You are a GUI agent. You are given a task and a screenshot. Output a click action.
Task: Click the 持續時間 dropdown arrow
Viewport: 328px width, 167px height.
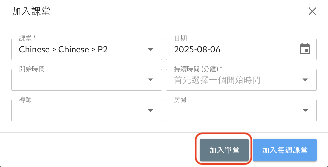click(x=305, y=80)
